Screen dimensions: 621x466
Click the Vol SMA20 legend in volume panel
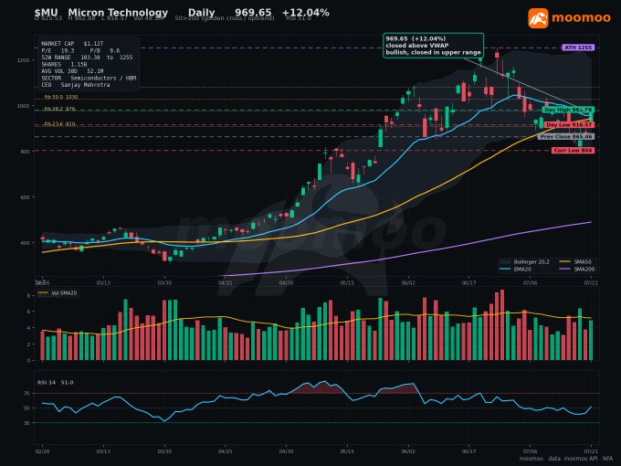pyautogui.click(x=58, y=293)
